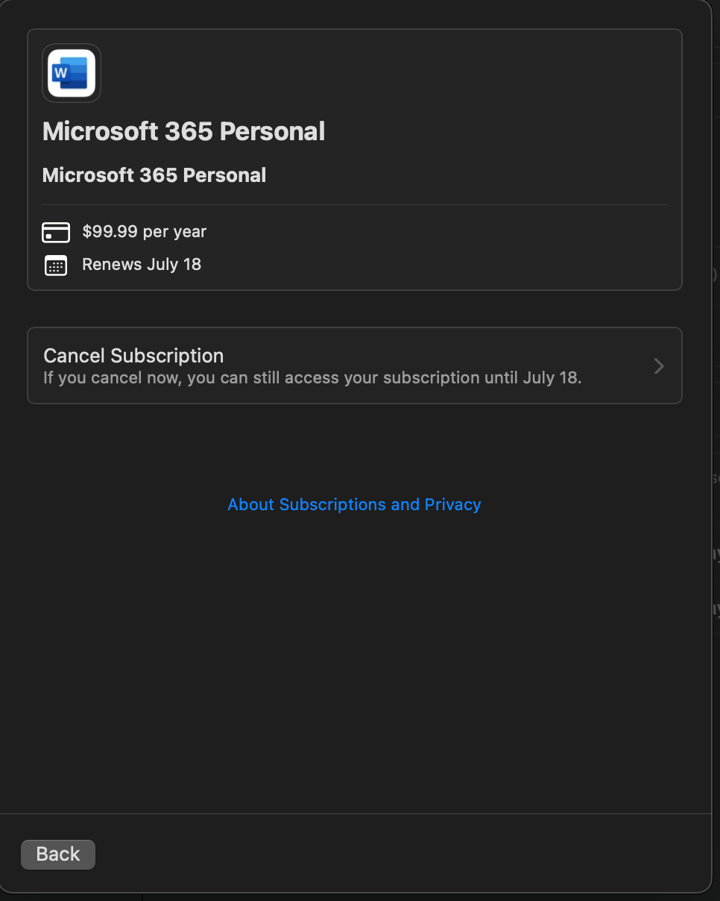Click the credit card price icon
Screen dimensions: 720x901
[x=56, y=232]
